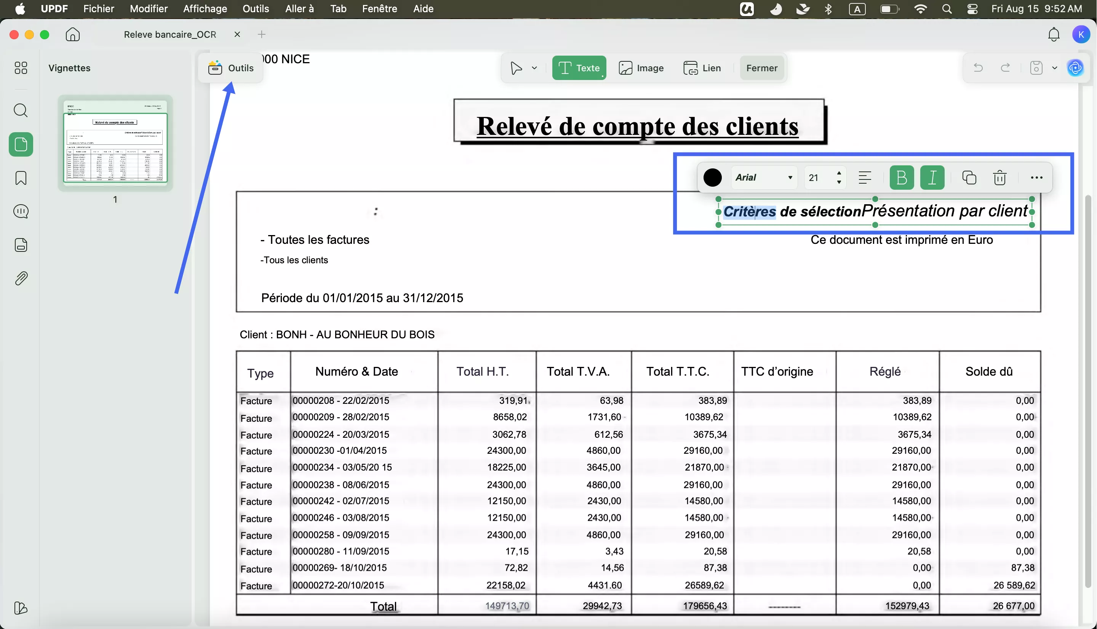Choose the black text color swatch
This screenshot has height=629, width=1097.
[x=712, y=178]
